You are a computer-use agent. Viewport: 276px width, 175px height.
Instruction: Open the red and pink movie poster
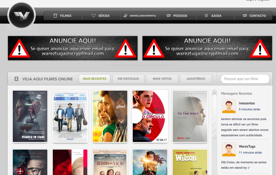click(70, 162)
